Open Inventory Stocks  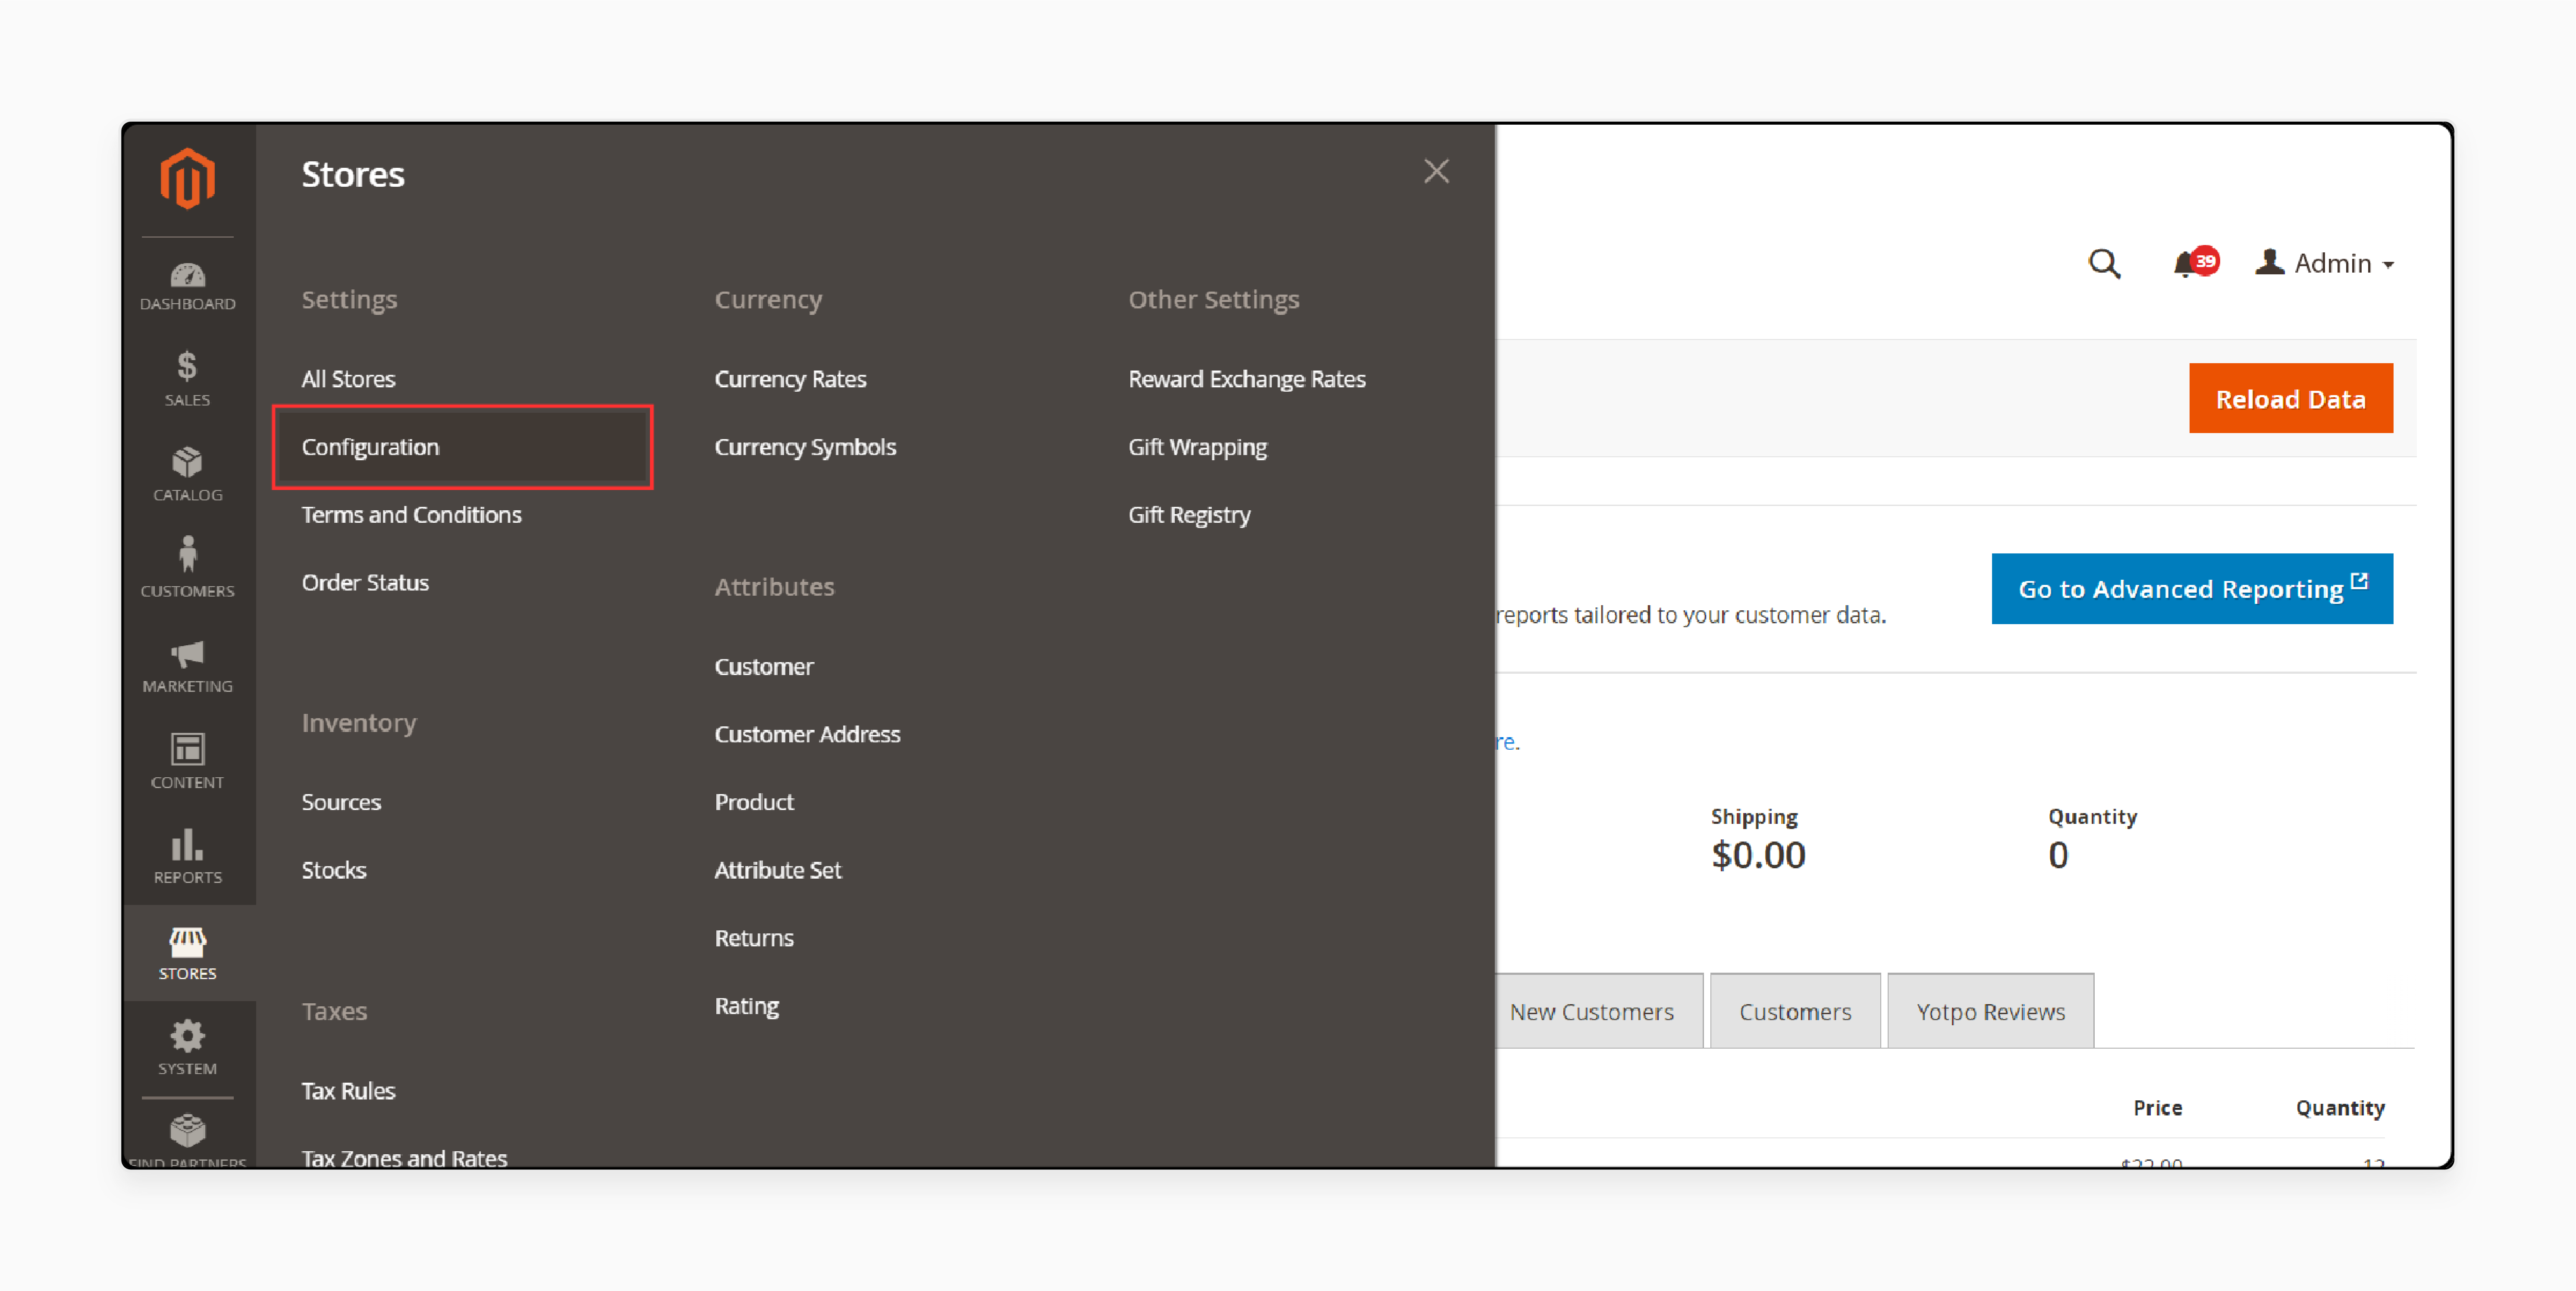(x=334, y=870)
